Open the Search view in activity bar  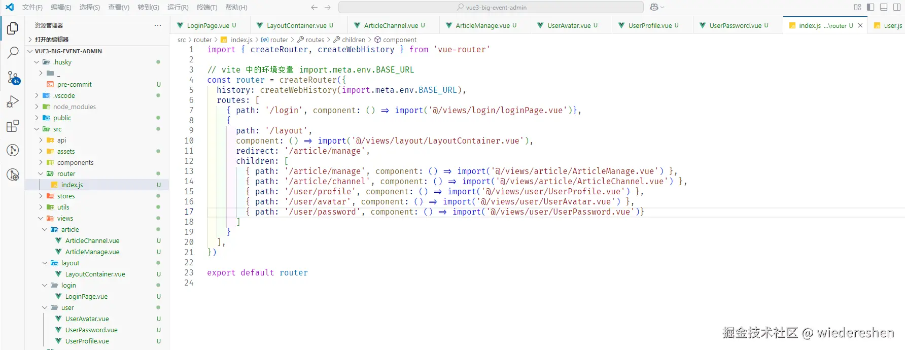13,53
